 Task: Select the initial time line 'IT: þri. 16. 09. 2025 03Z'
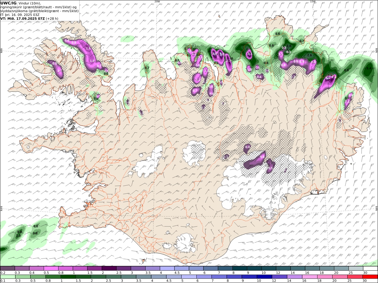pos(20,14)
